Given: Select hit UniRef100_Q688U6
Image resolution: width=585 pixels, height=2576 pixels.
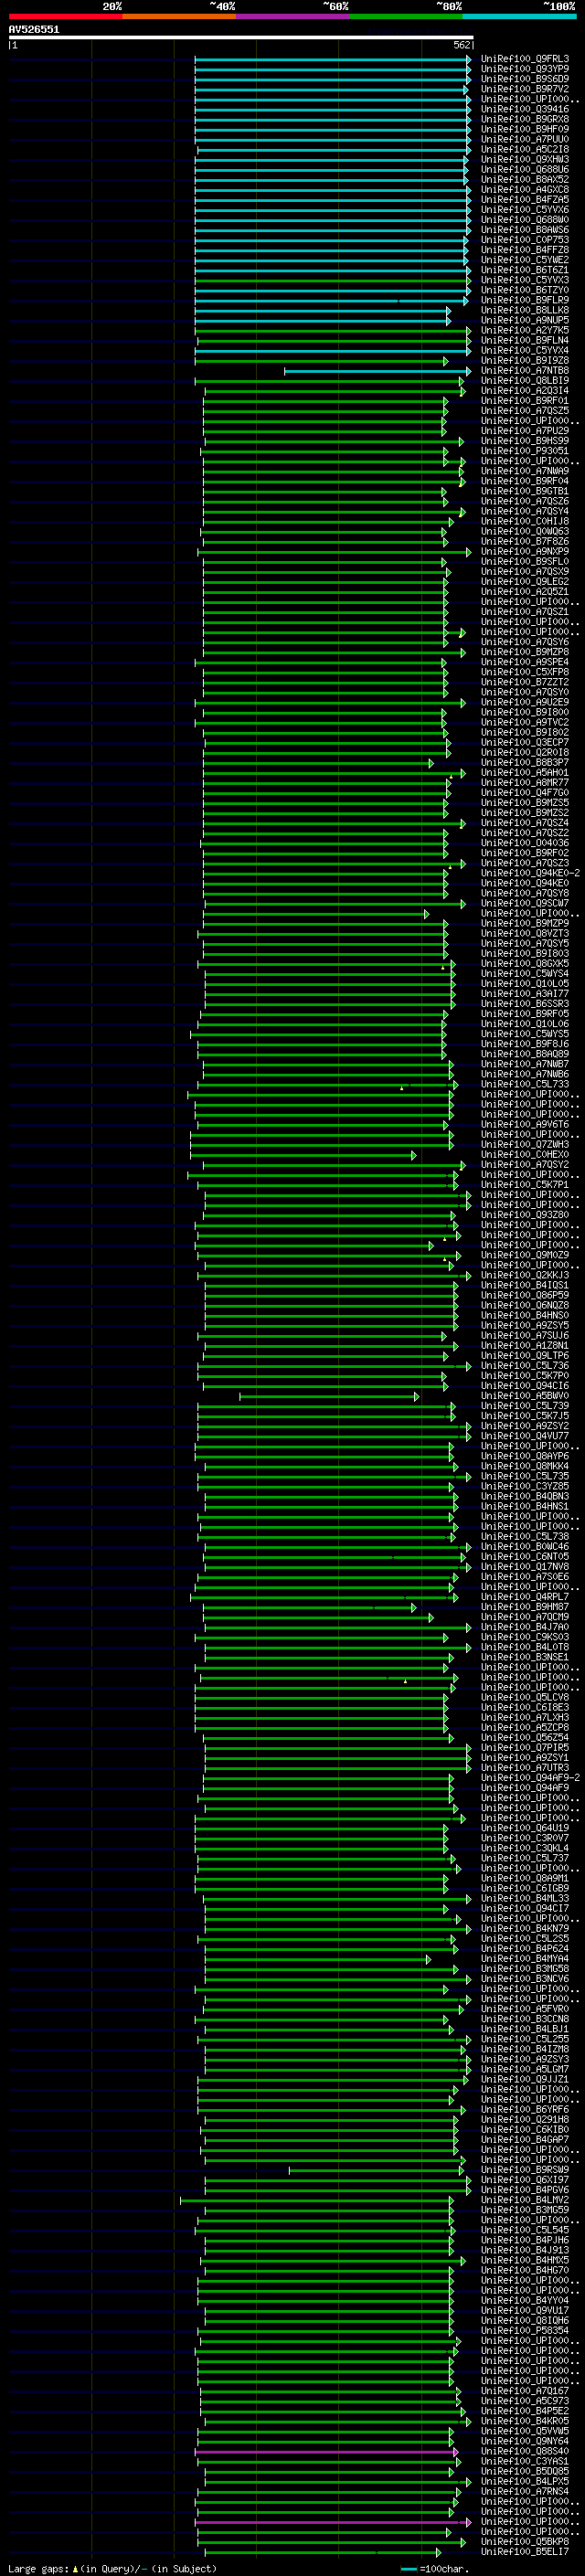Looking at the screenshot, I should click(x=525, y=169).
